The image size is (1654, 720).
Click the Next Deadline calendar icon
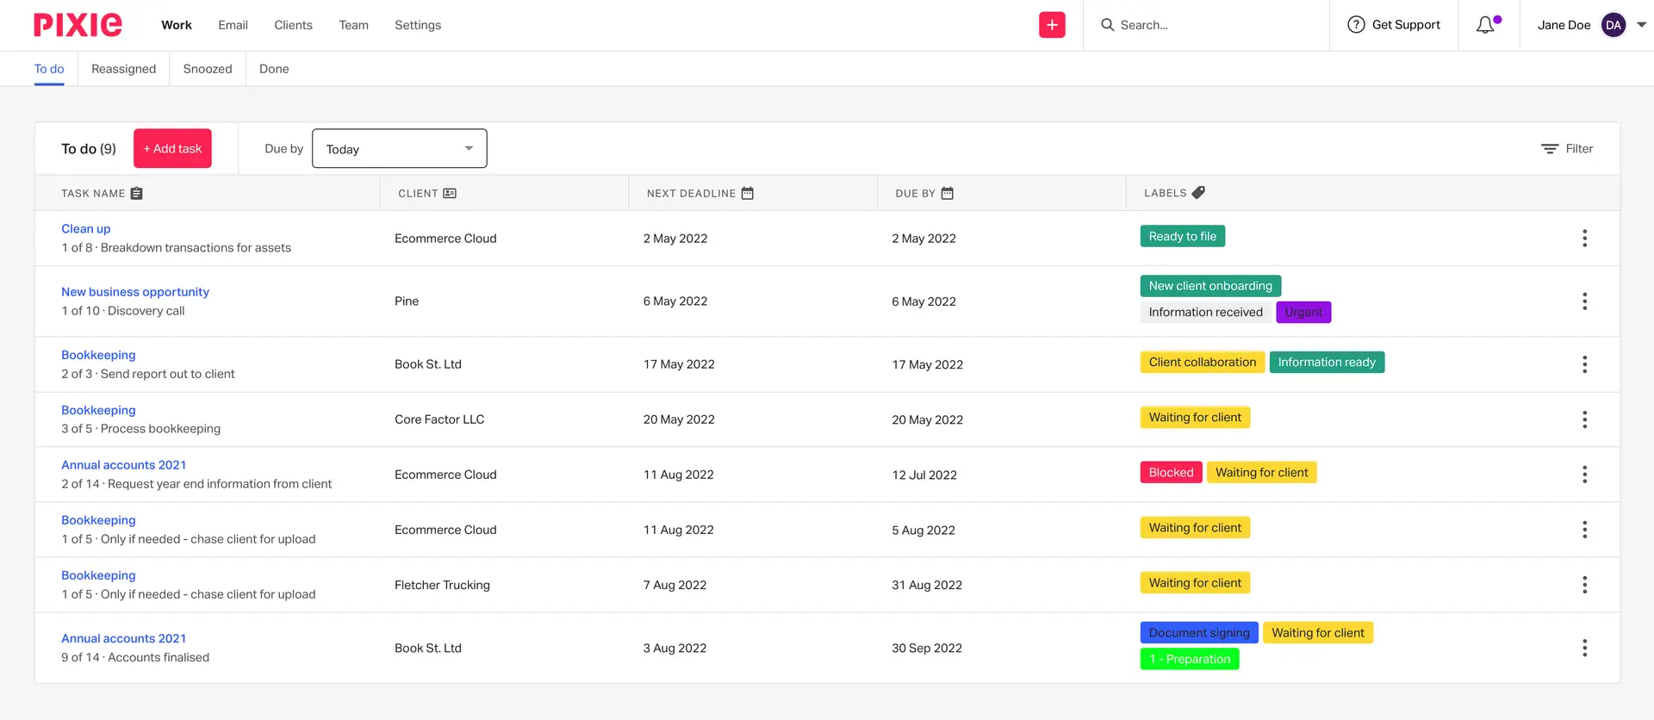(x=748, y=194)
